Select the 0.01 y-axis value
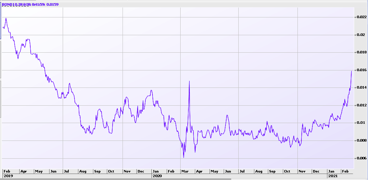Image resolution: width=368 pixels, height=180 pixels. click(x=361, y=123)
